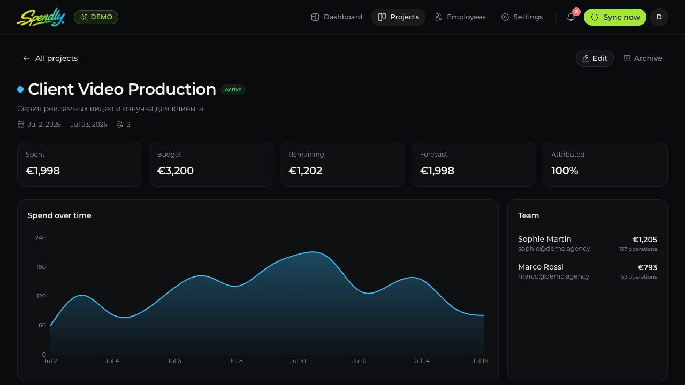Select the Budget card
The width and height of the screenshot is (685, 385).
point(211,164)
